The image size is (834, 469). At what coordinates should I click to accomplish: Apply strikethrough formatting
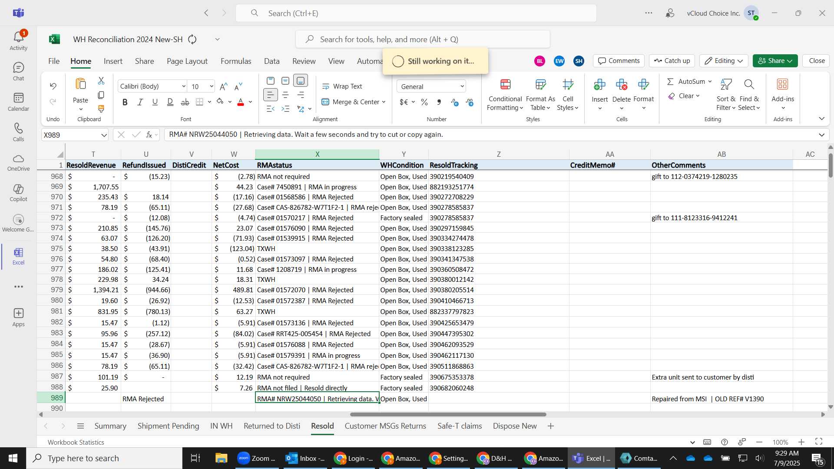pos(185,102)
